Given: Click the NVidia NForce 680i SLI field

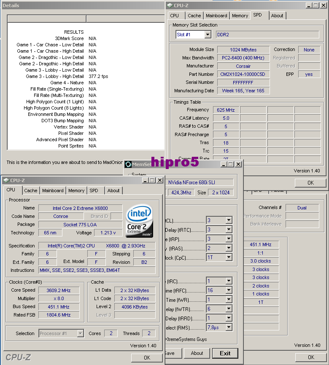Looking at the screenshot, I should click(x=199, y=182).
